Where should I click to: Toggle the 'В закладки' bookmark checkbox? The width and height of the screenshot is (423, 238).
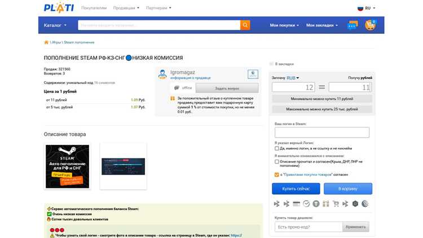pyautogui.click(x=271, y=64)
